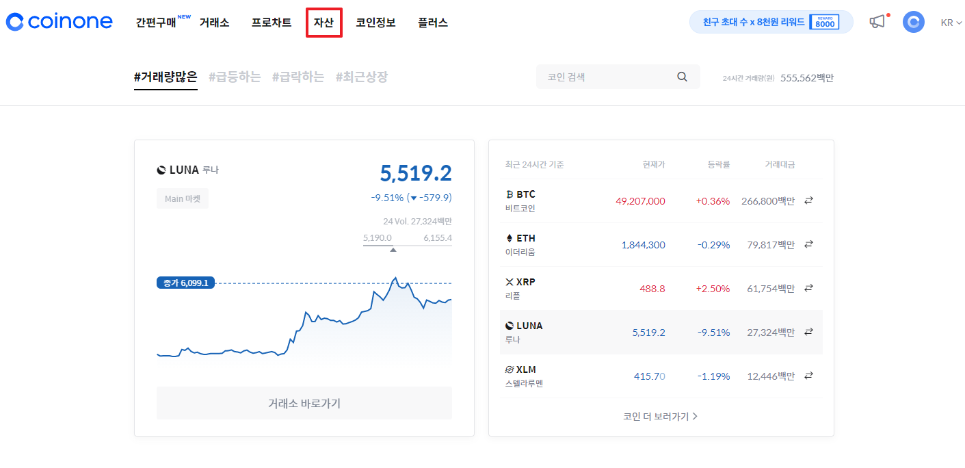Viewport: 965px width, 468px height.
Task: Open the 코인정보 menu
Action: coord(375,23)
